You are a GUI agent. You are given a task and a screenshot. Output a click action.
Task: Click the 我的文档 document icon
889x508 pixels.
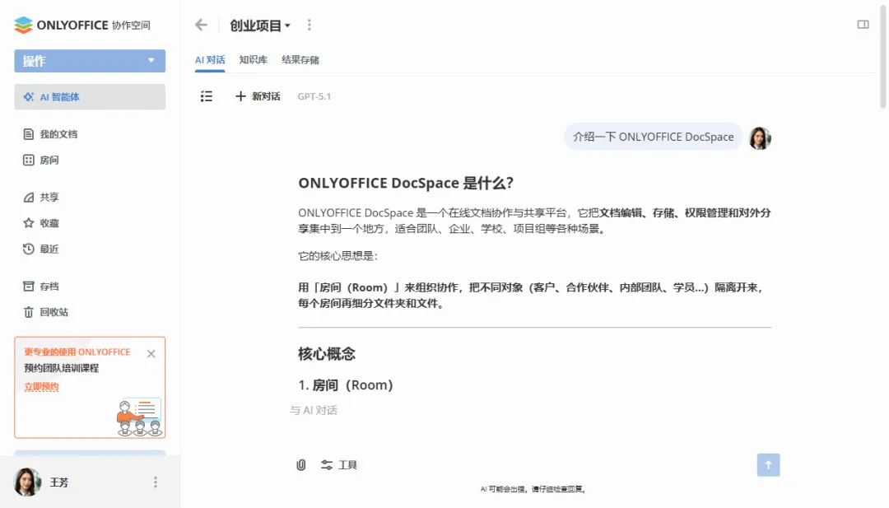pos(28,134)
